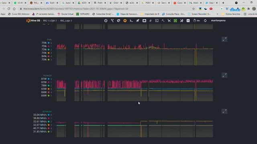This screenshot has width=257, height=144.
Task: Click the ETHASH chart title
Action: [x=47, y=112]
